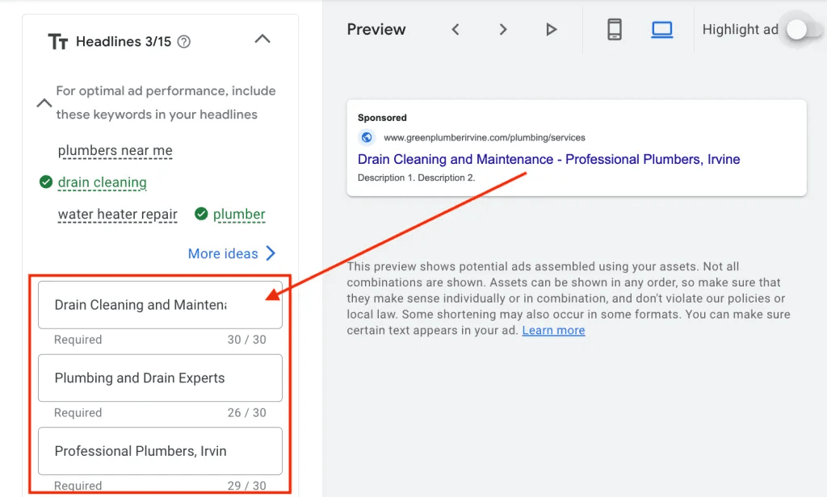827x497 pixels.
Task: Show previous ad preview
Action: [x=455, y=30]
